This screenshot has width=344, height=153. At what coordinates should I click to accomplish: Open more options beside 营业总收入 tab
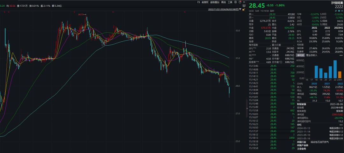pos(341,55)
